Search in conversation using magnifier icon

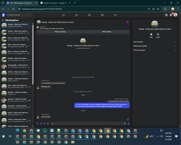(x=158, y=34)
